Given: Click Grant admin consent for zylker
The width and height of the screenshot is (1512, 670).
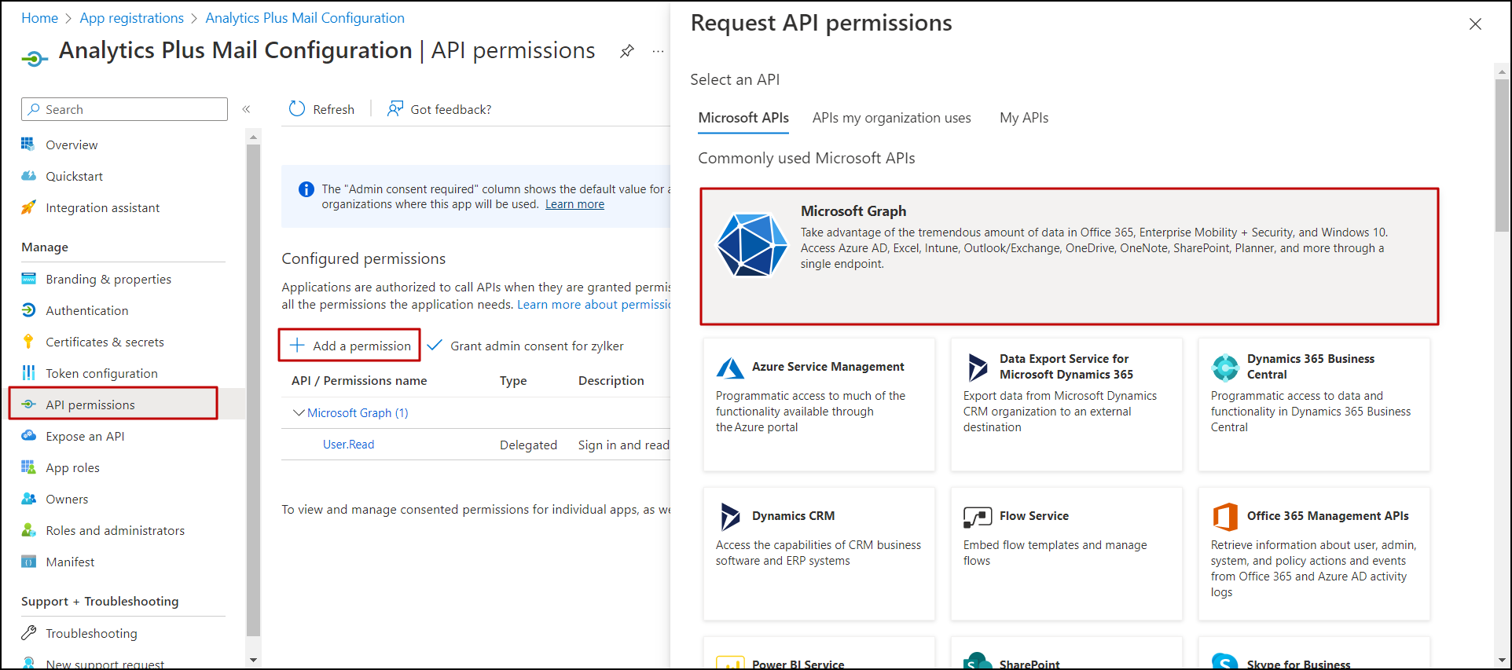Looking at the screenshot, I should (526, 346).
